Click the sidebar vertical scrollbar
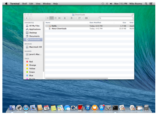 point(44,46)
